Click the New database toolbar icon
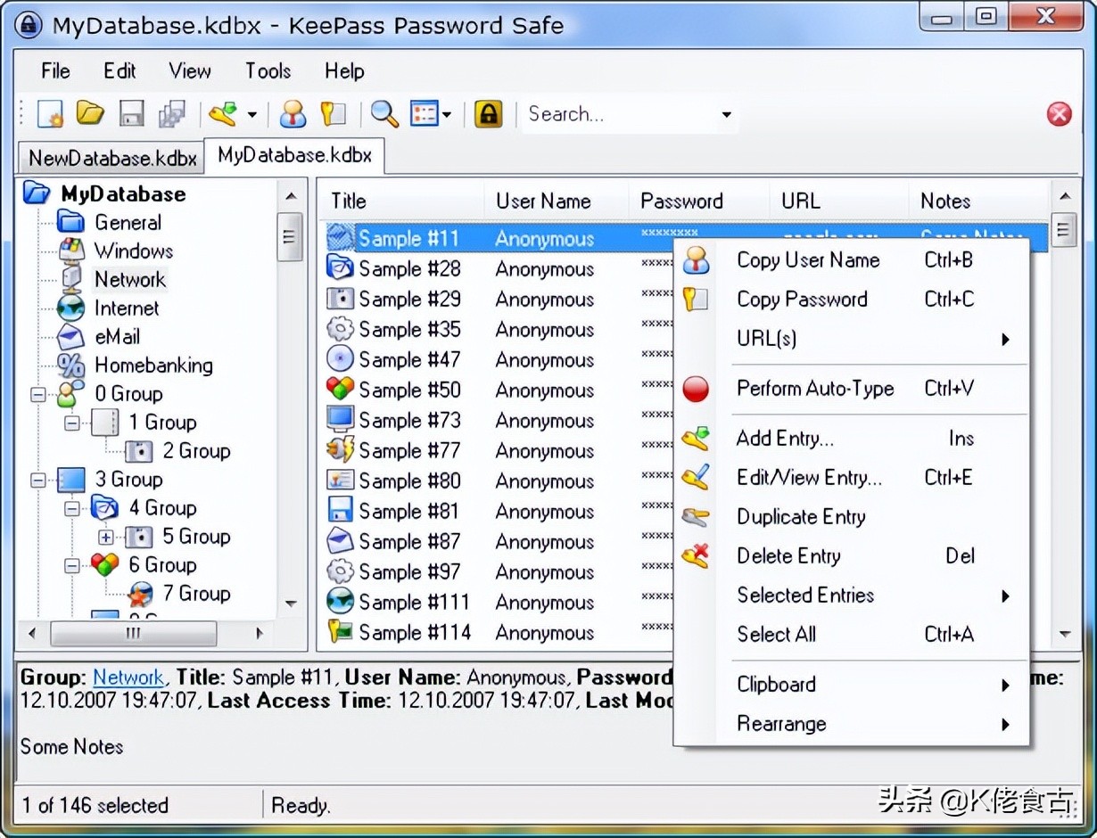This screenshot has height=838, width=1097. click(50, 114)
